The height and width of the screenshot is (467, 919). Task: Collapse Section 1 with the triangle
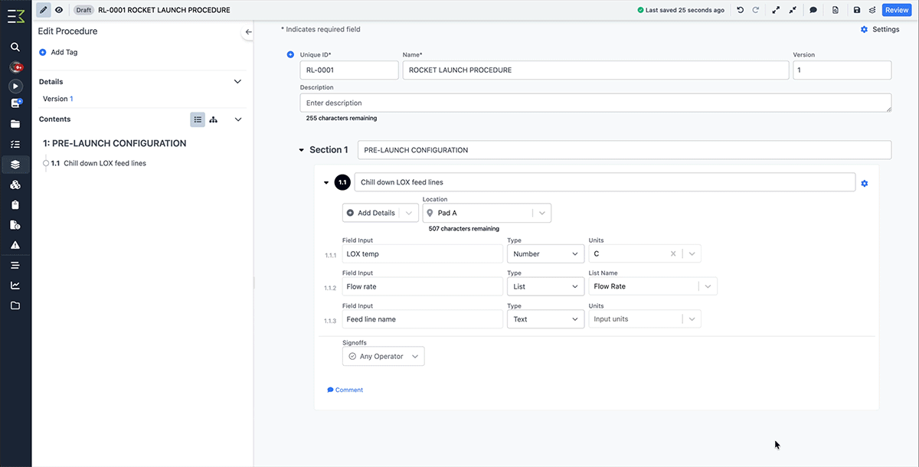[x=302, y=150]
